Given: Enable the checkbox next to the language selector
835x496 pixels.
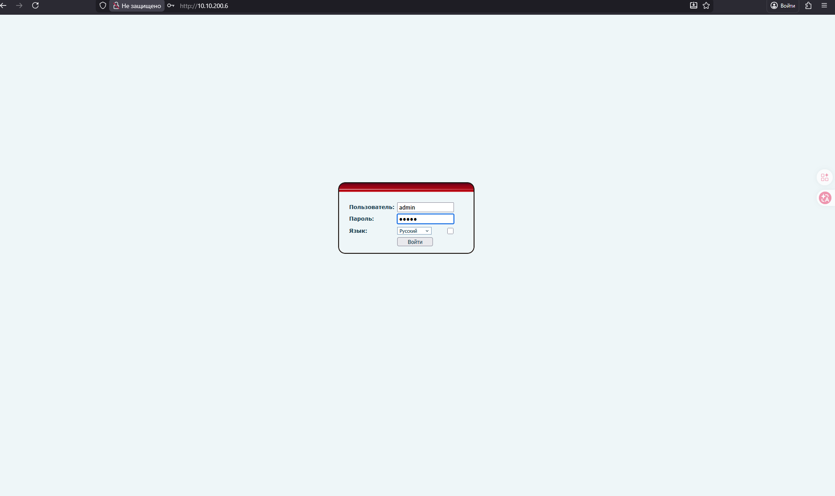Looking at the screenshot, I should coord(450,231).
